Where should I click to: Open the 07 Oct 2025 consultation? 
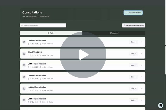[x=134, y=100]
